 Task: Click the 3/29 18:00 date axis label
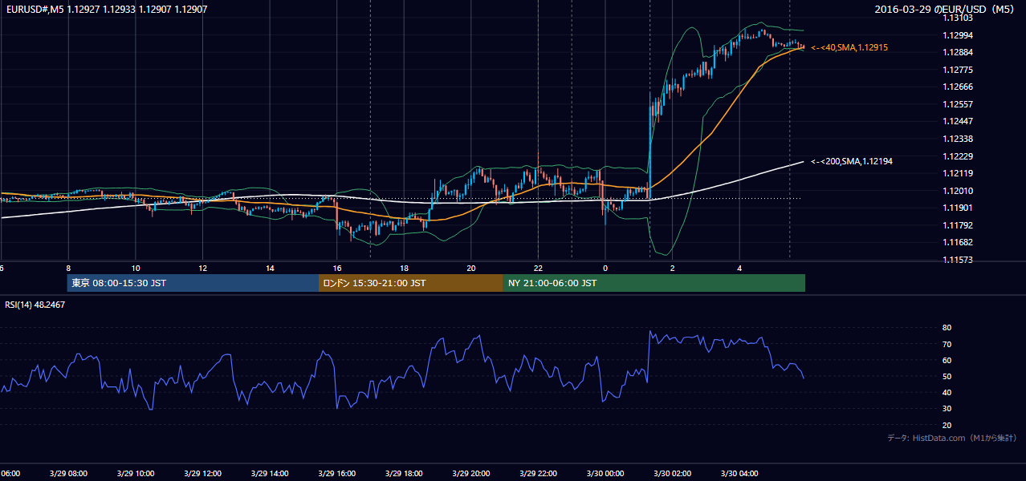404,473
